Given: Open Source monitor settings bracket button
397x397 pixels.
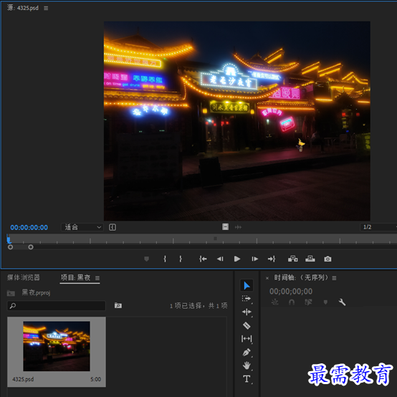Looking at the screenshot, I should pyautogui.click(x=113, y=227).
